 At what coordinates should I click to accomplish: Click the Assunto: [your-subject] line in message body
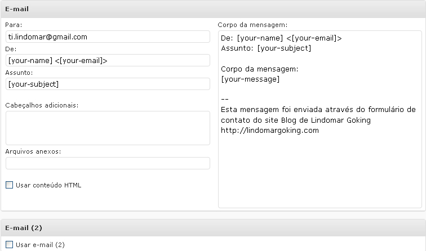coord(266,48)
